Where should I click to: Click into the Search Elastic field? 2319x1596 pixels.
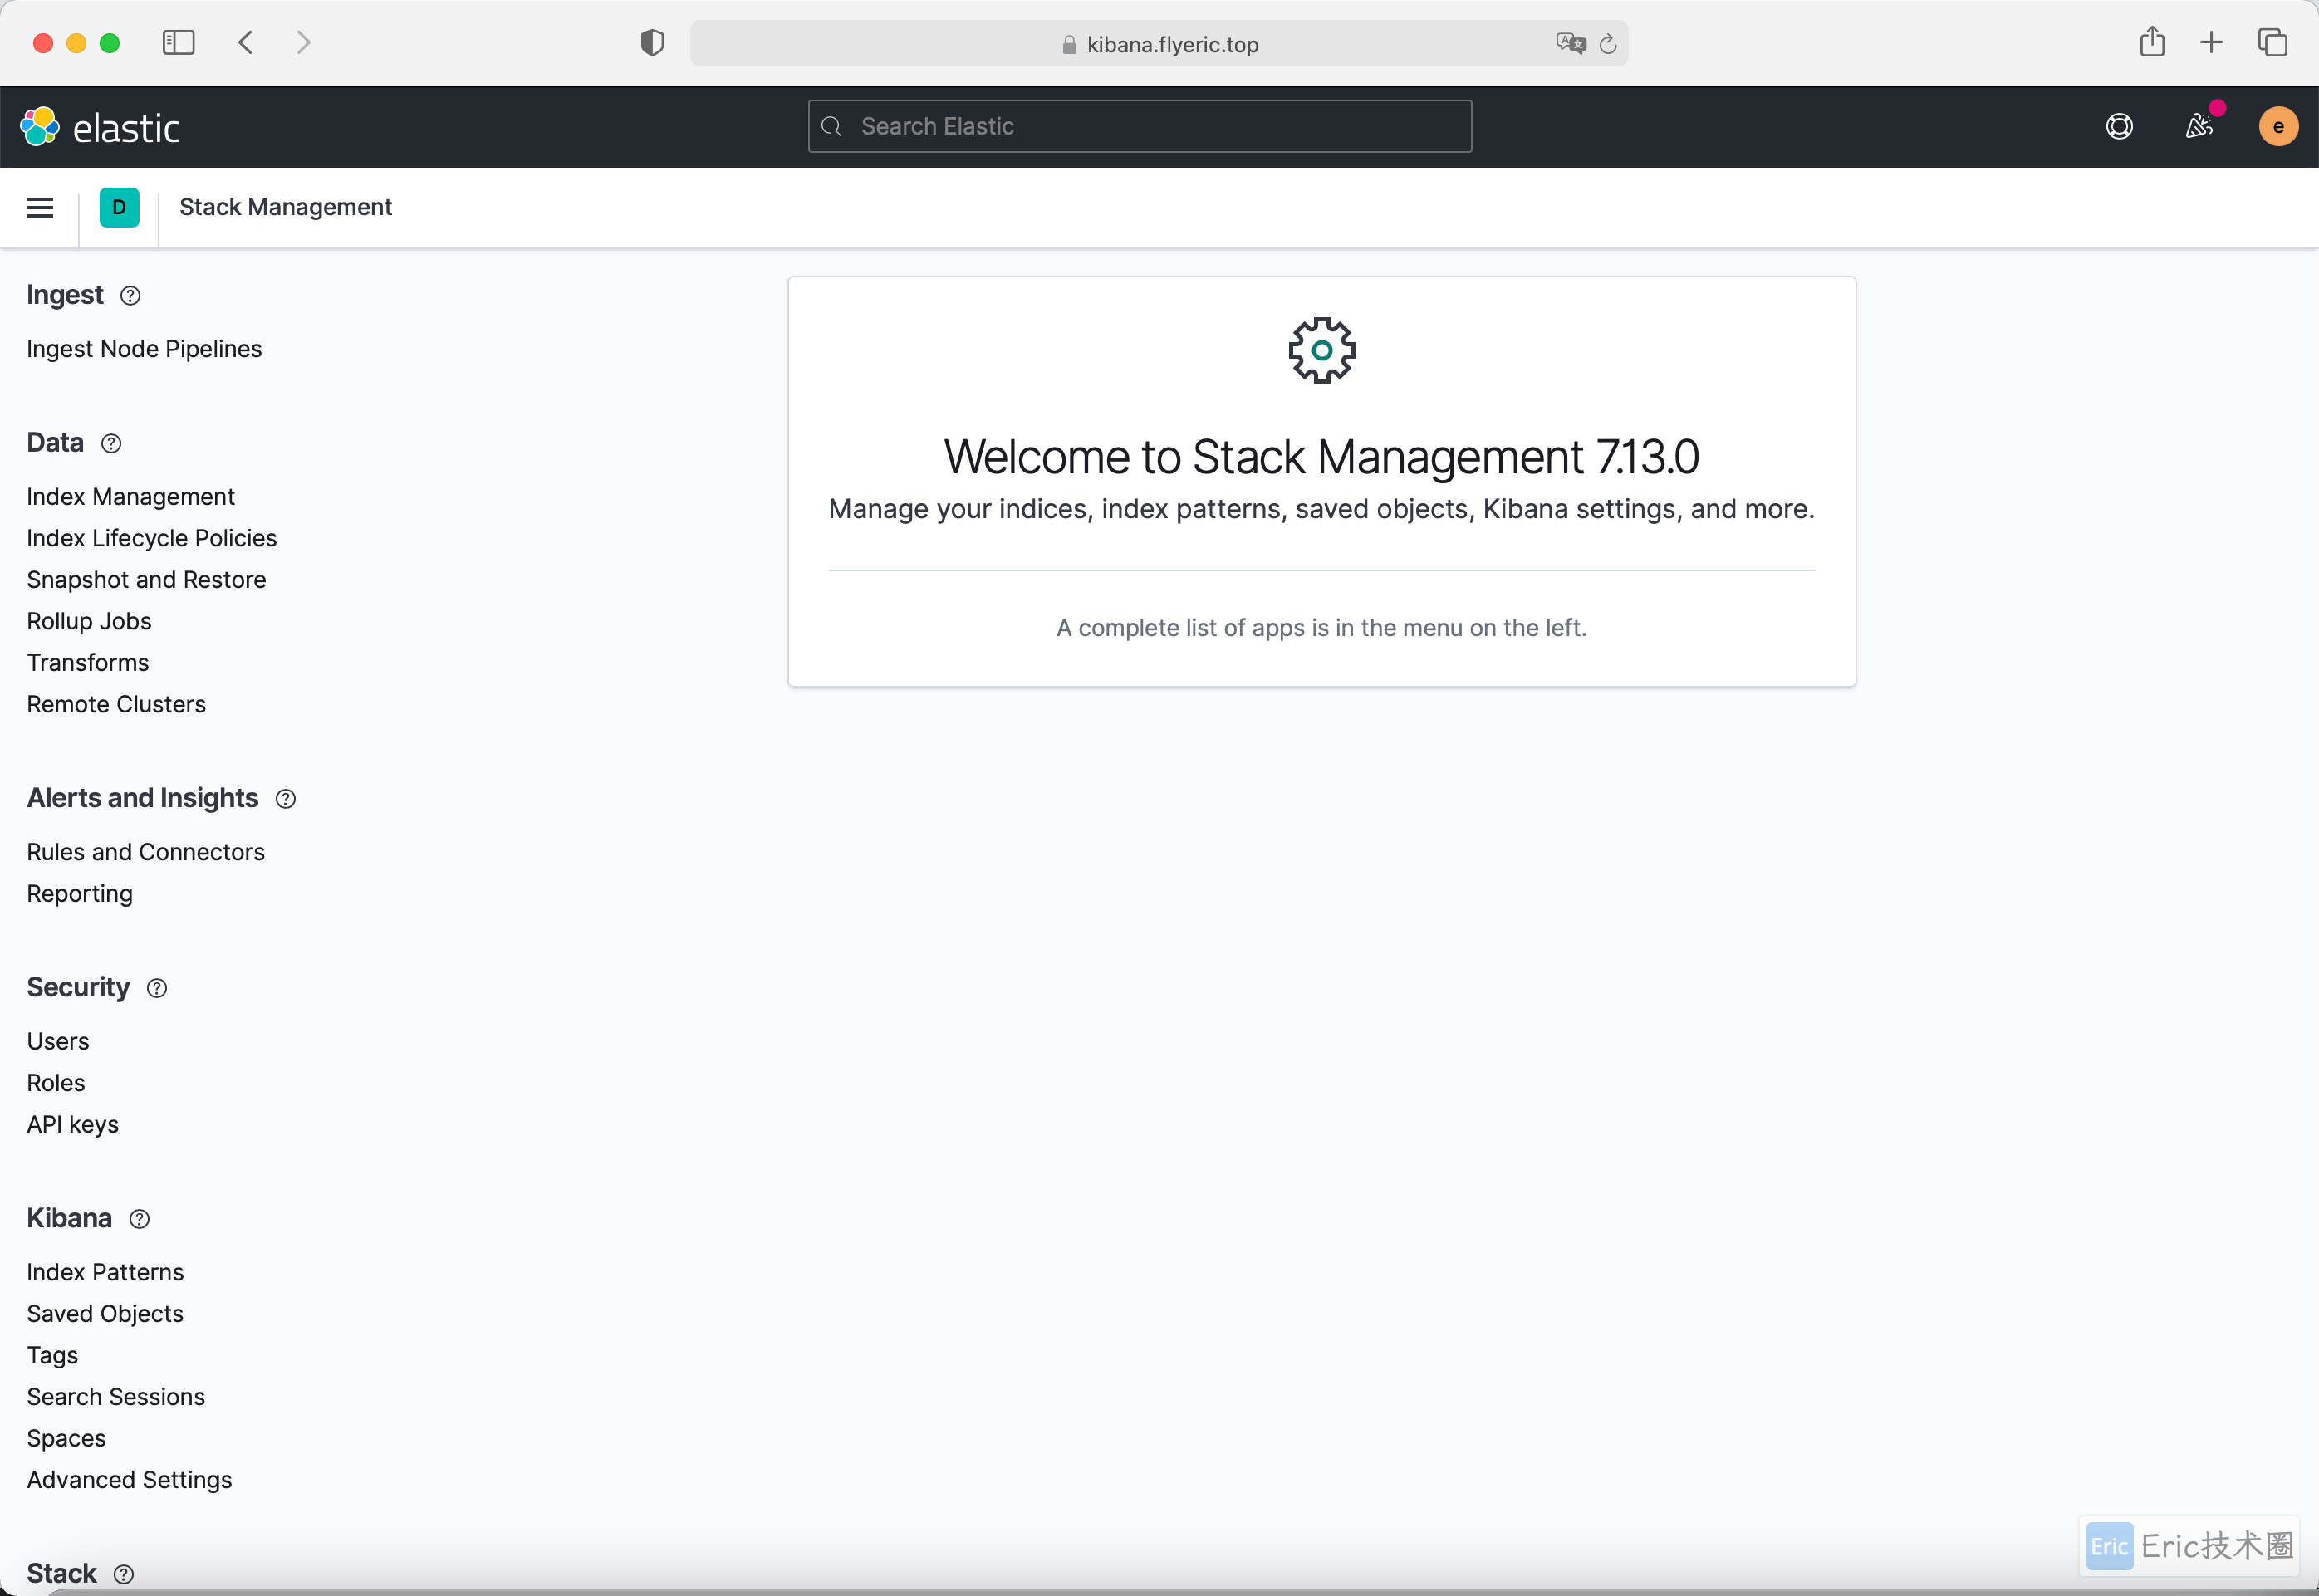tap(1139, 126)
